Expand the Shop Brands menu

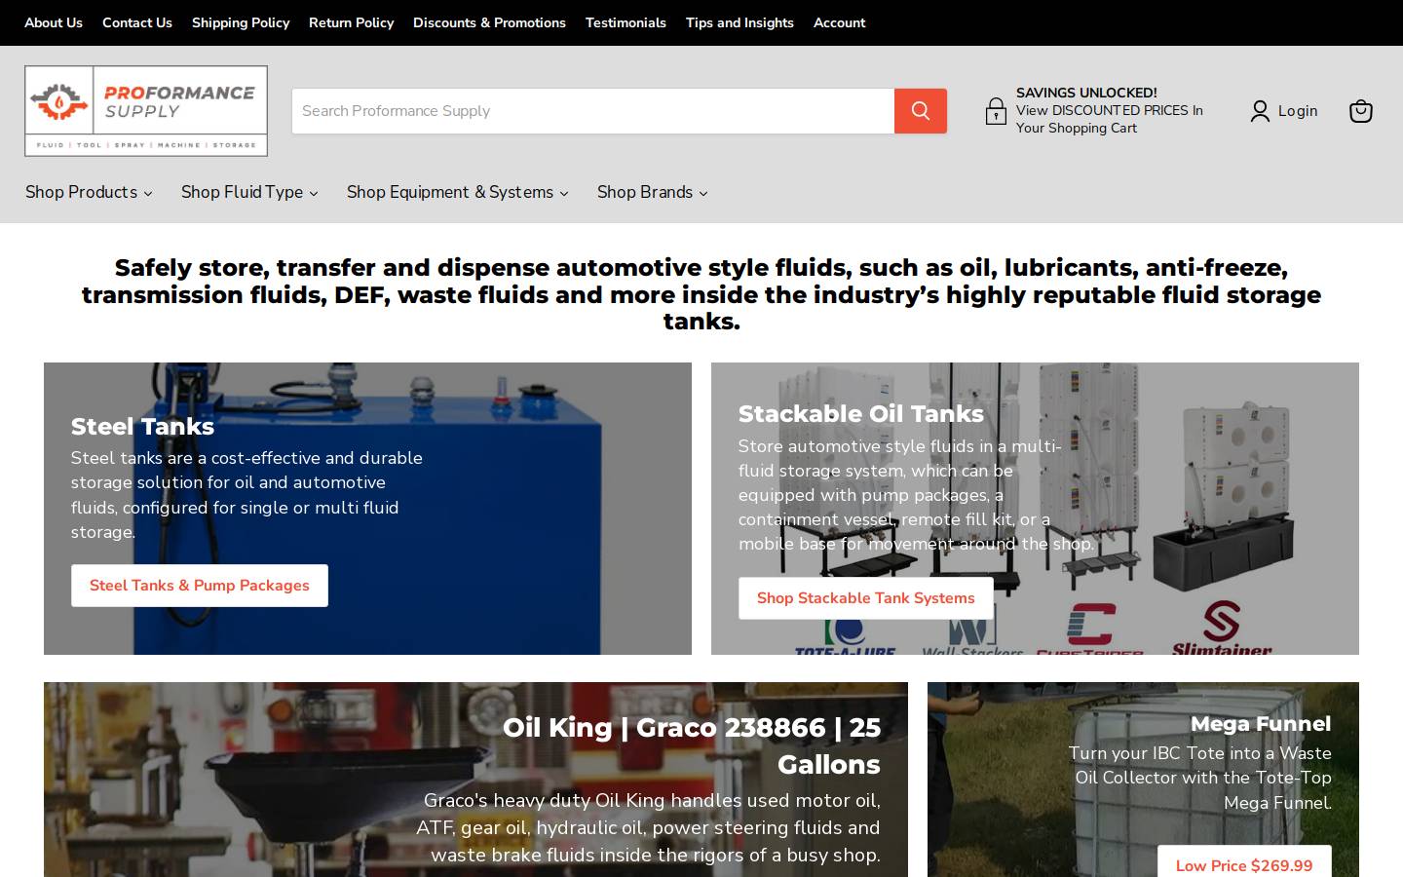652,192
